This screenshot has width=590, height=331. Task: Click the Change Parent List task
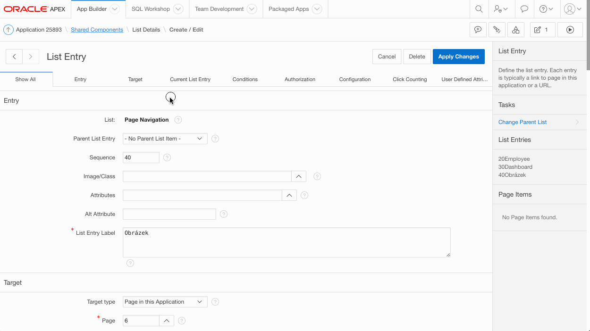click(523, 122)
